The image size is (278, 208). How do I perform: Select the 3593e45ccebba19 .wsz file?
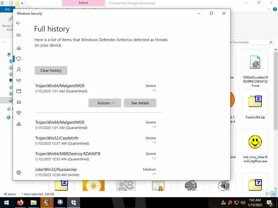[255, 69]
